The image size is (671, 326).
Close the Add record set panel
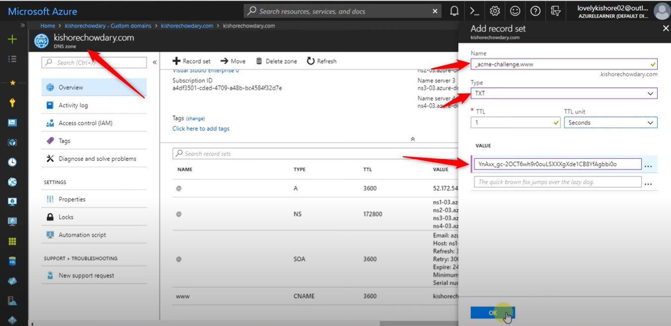666,29
